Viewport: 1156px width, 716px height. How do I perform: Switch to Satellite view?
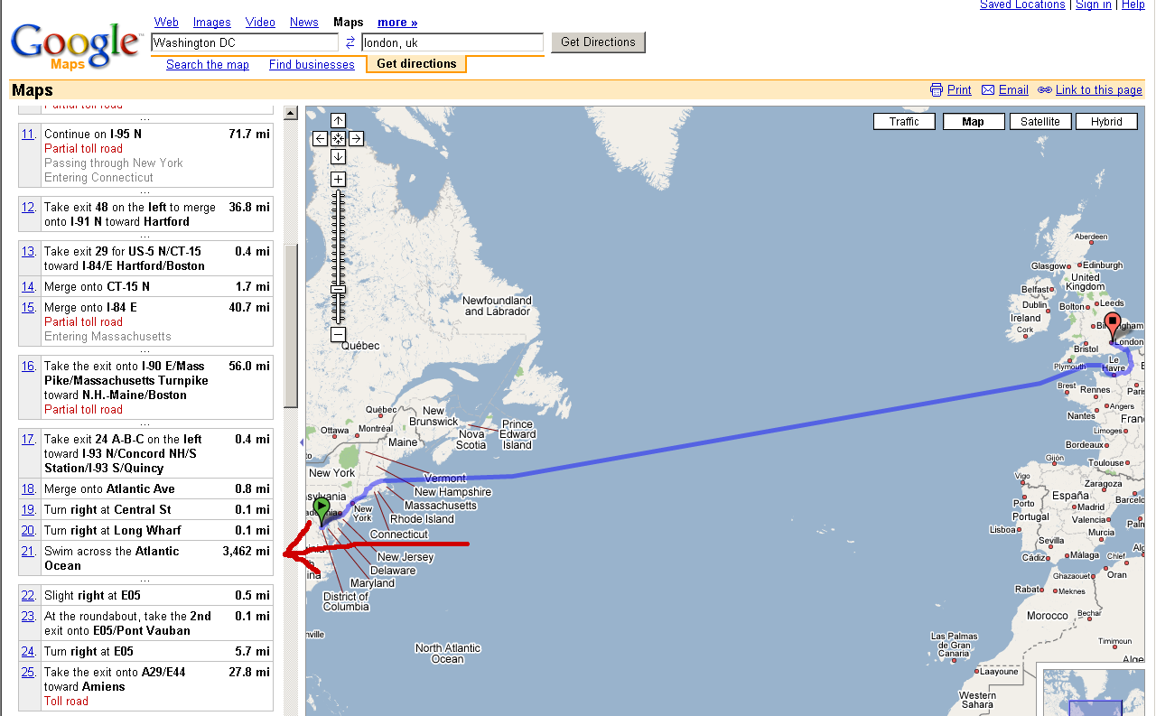[1040, 122]
